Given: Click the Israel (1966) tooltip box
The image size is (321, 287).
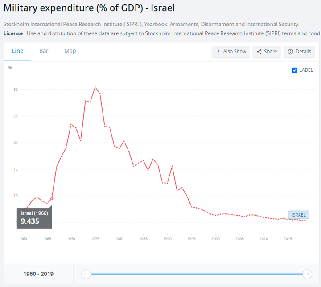Looking at the screenshot, I should click(34, 218).
